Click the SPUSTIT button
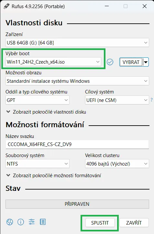This screenshot has width=154, height=234. (x=100, y=223)
